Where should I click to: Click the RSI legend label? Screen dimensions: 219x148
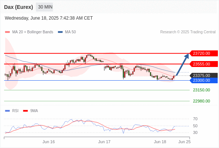pos(15,111)
